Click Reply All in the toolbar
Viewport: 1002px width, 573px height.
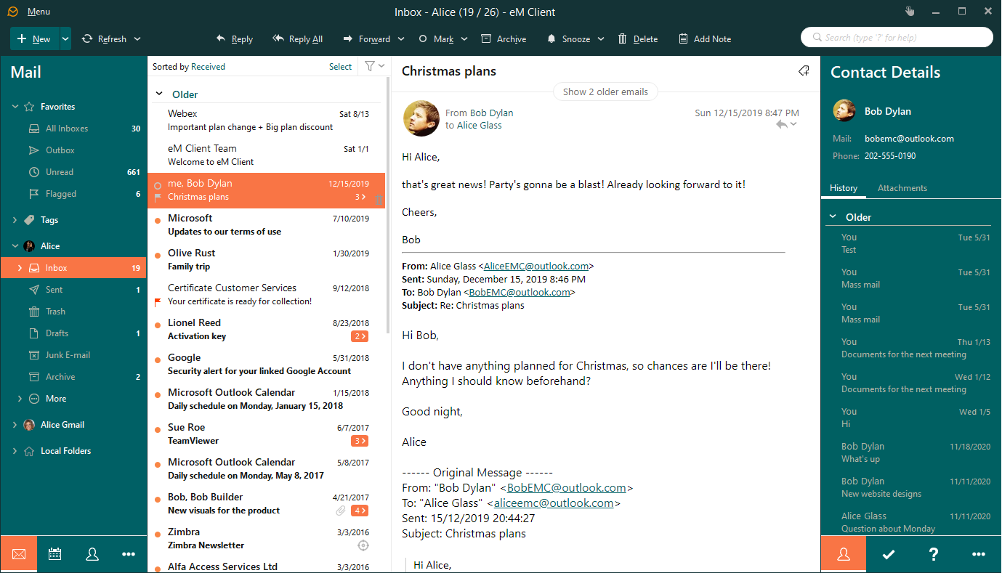click(297, 39)
